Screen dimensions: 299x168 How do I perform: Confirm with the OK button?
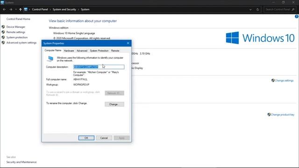86,138
